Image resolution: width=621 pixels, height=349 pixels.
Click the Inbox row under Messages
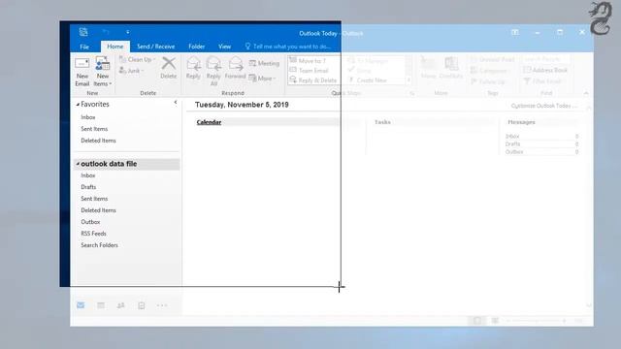click(x=541, y=136)
